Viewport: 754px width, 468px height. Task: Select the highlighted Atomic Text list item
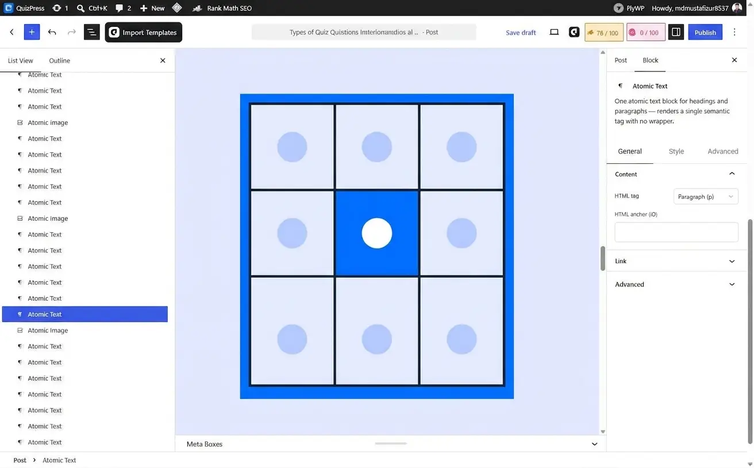[85, 314]
